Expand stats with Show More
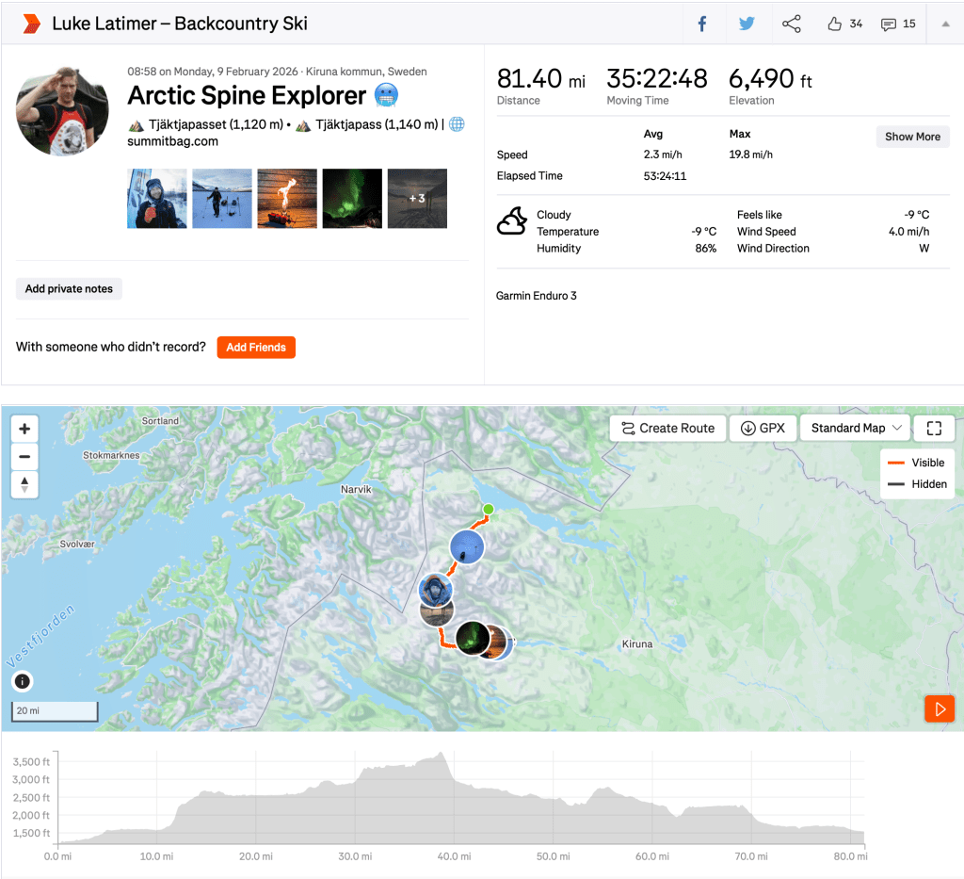964x879 pixels. tap(912, 137)
